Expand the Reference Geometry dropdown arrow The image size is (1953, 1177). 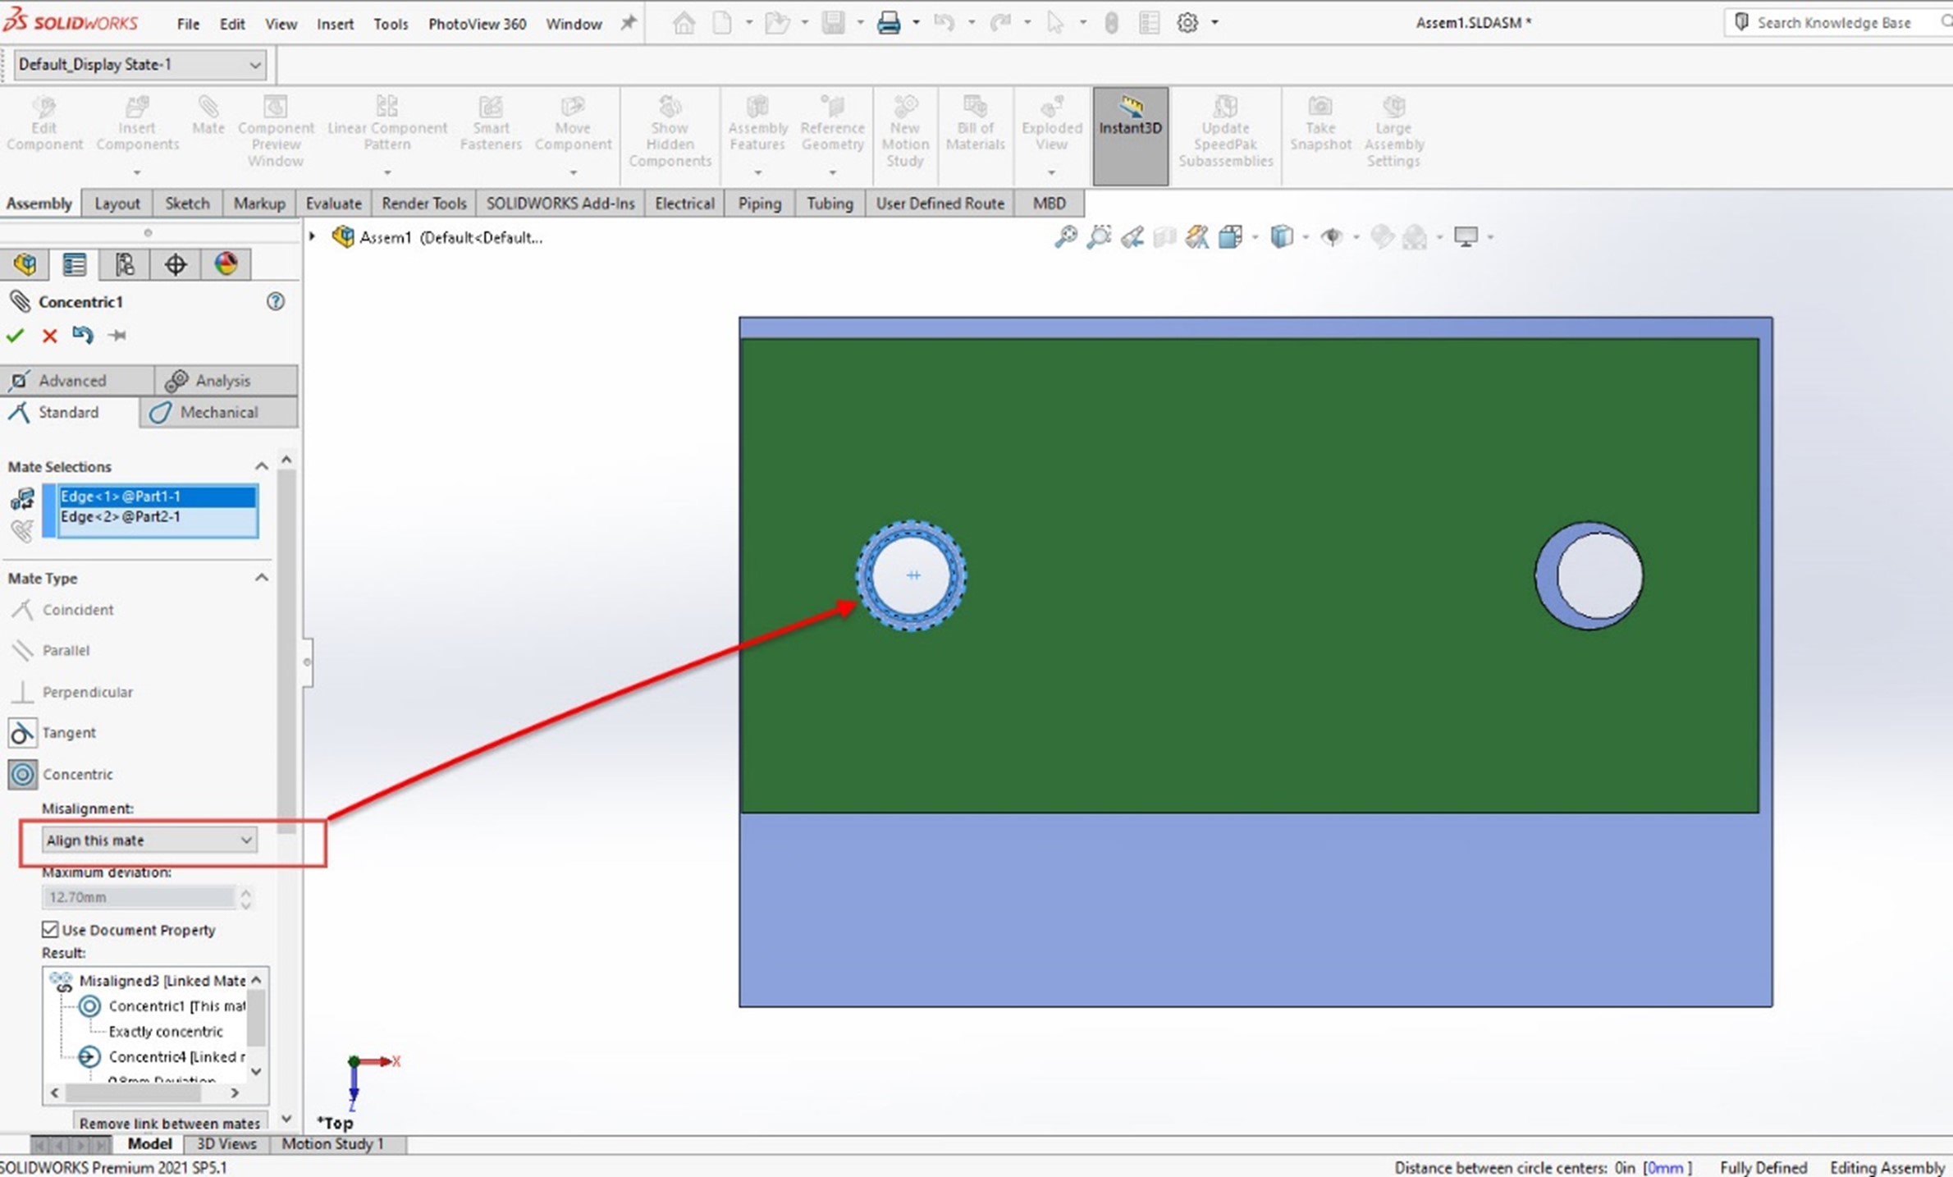[833, 172]
